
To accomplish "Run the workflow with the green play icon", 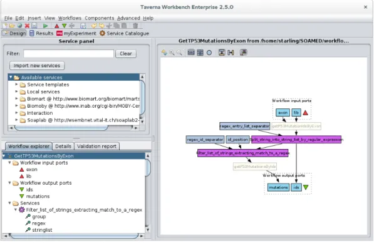I will [45, 26].
